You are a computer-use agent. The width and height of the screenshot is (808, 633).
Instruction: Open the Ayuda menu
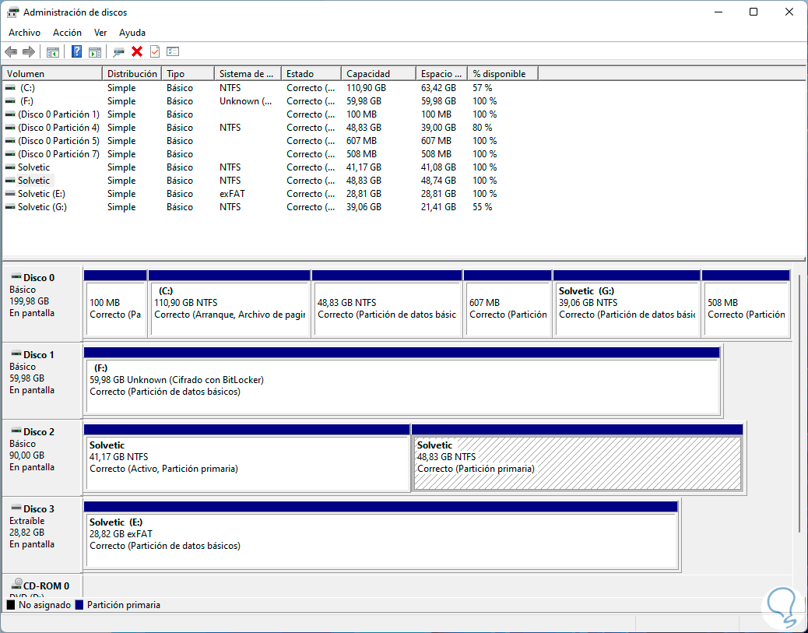point(132,33)
